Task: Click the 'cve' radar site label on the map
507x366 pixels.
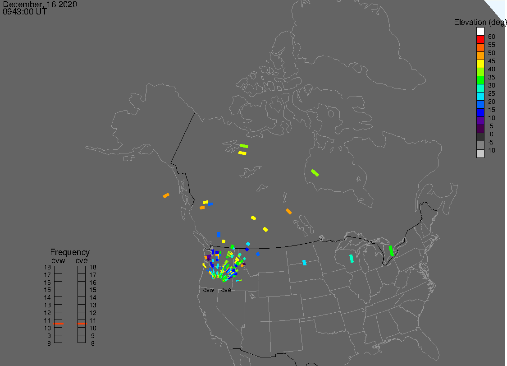Action: (x=226, y=290)
